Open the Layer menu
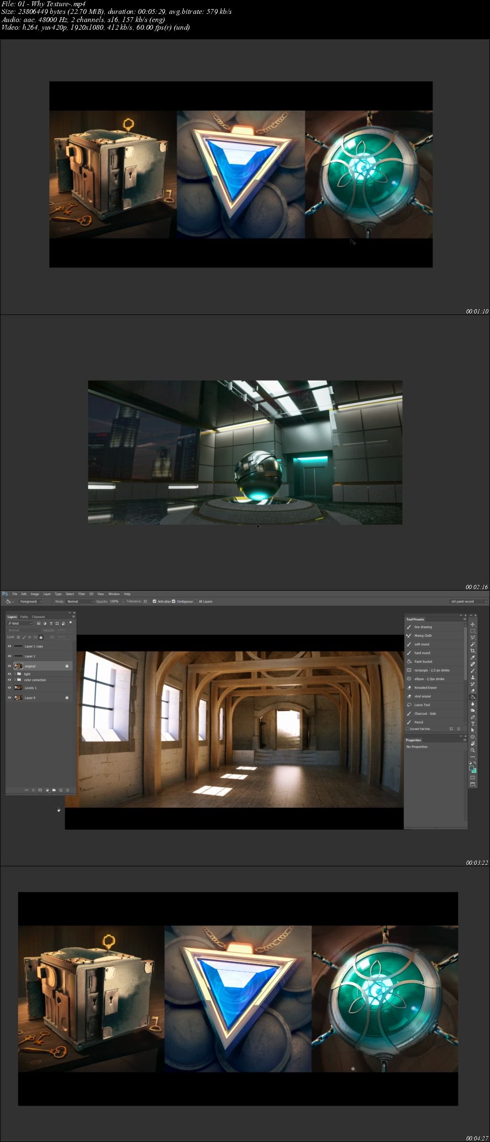The width and height of the screenshot is (490, 1142). coord(47,594)
